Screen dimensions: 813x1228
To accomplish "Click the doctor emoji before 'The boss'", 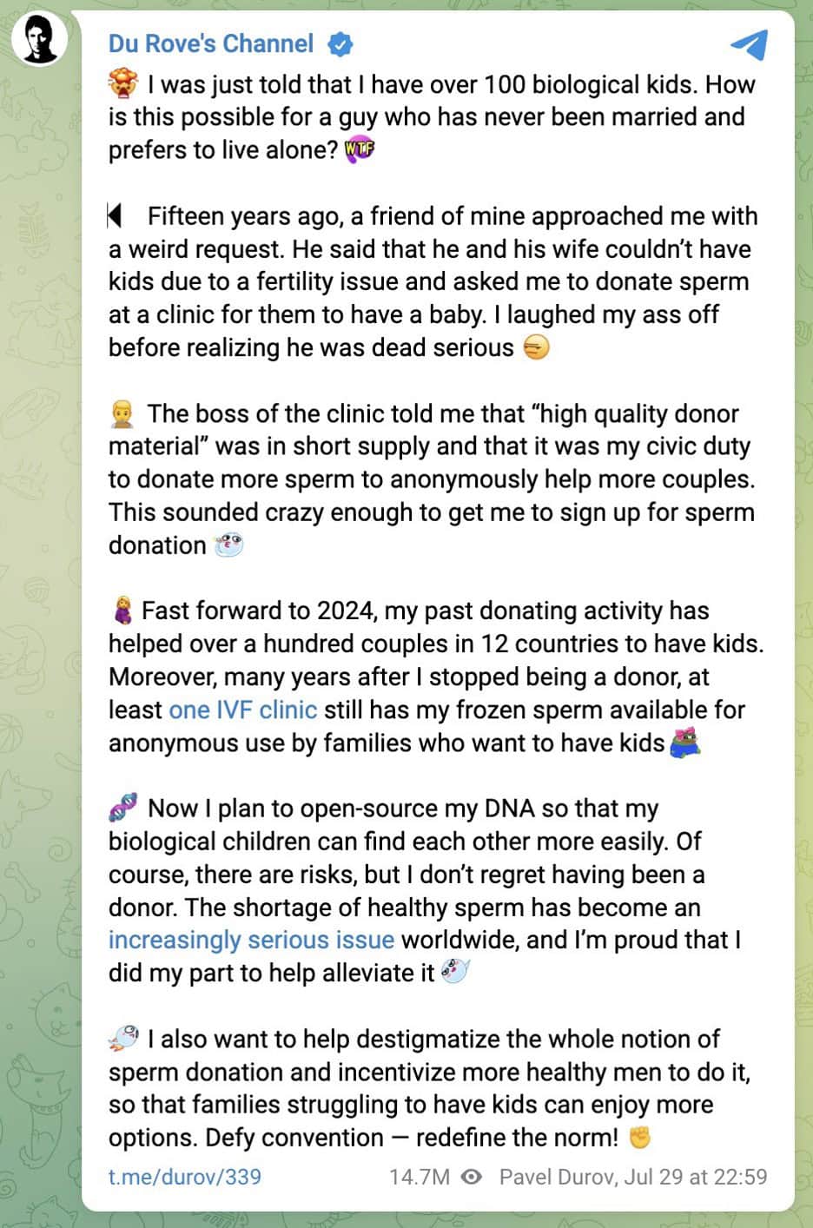I will pyautogui.click(x=122, y=413).
